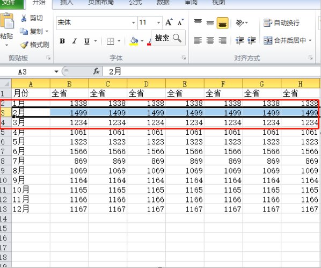Click the Increase Font Size icon
Image resolution: width=321 pixels, height=268 pixels.
tap(169, 22)
